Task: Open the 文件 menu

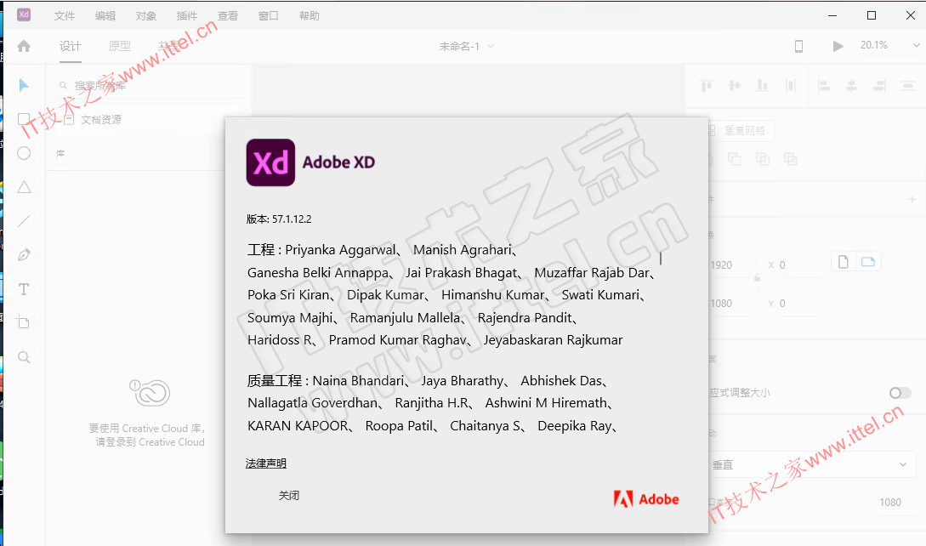Action: 65,16
